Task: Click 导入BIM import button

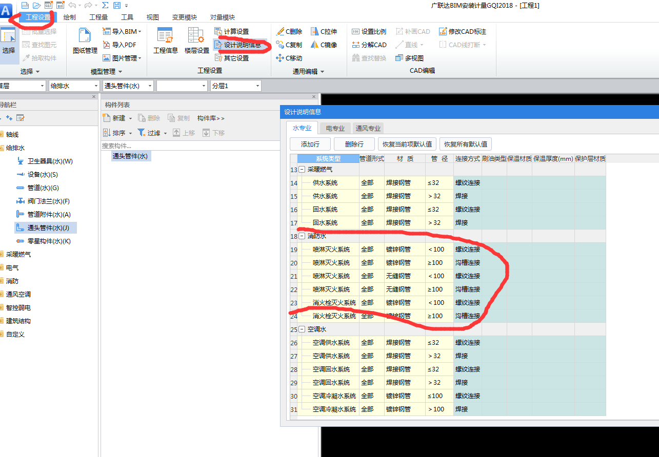Action: [122, 31]
